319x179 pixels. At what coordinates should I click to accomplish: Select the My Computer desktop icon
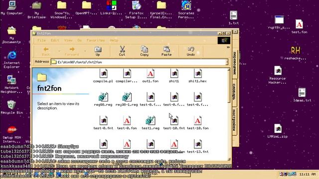(11, 8)
